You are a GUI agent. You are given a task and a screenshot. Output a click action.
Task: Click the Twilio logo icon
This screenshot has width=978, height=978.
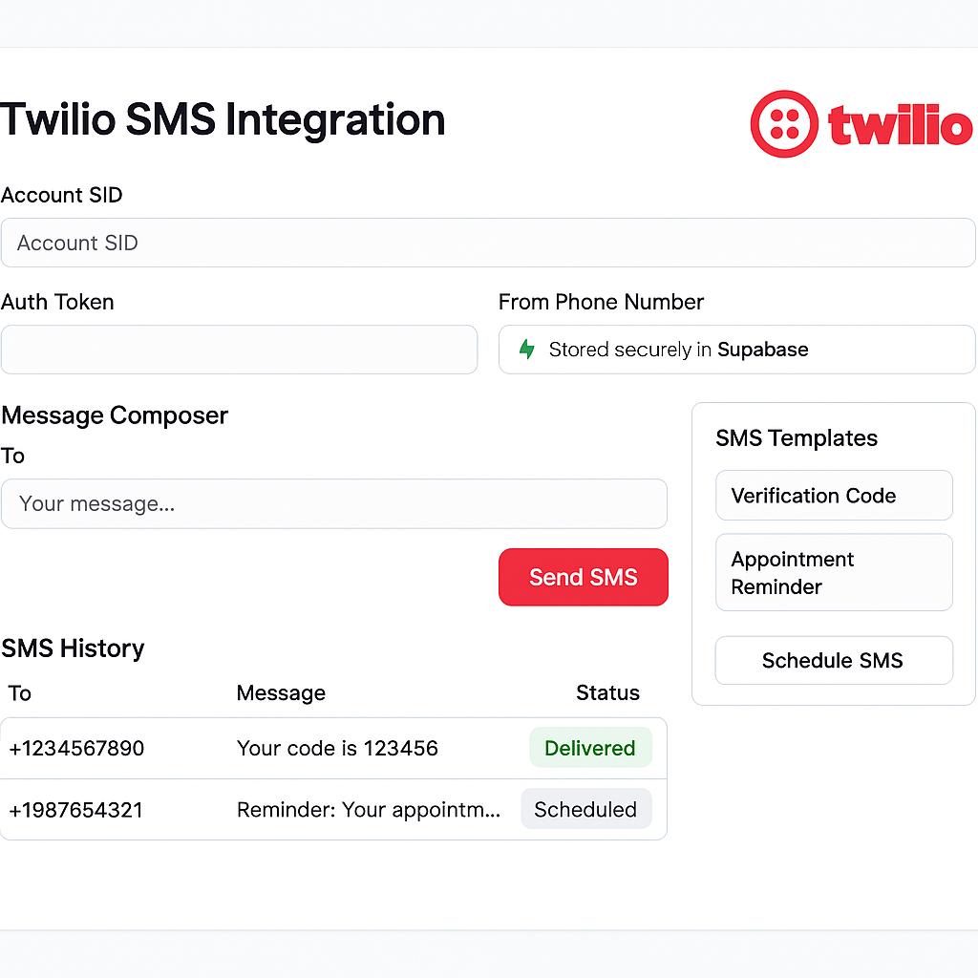(x=784, y=124)
